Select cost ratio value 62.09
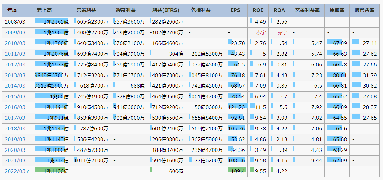383x180 pixels. click(340, 160)
